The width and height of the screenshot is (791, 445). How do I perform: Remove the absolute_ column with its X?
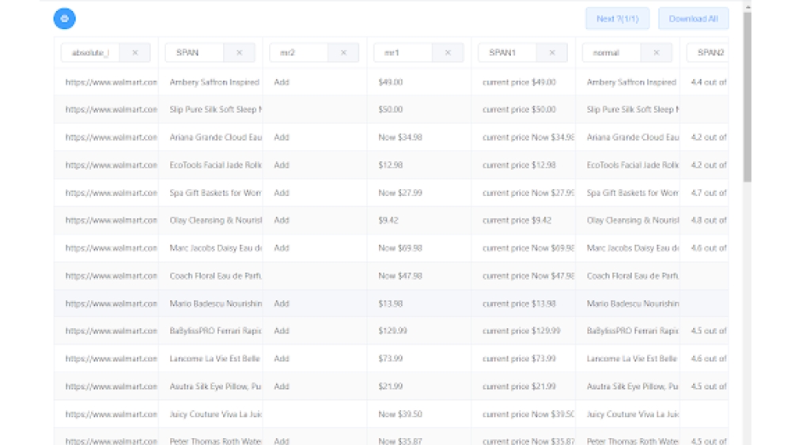click(134, 52)
